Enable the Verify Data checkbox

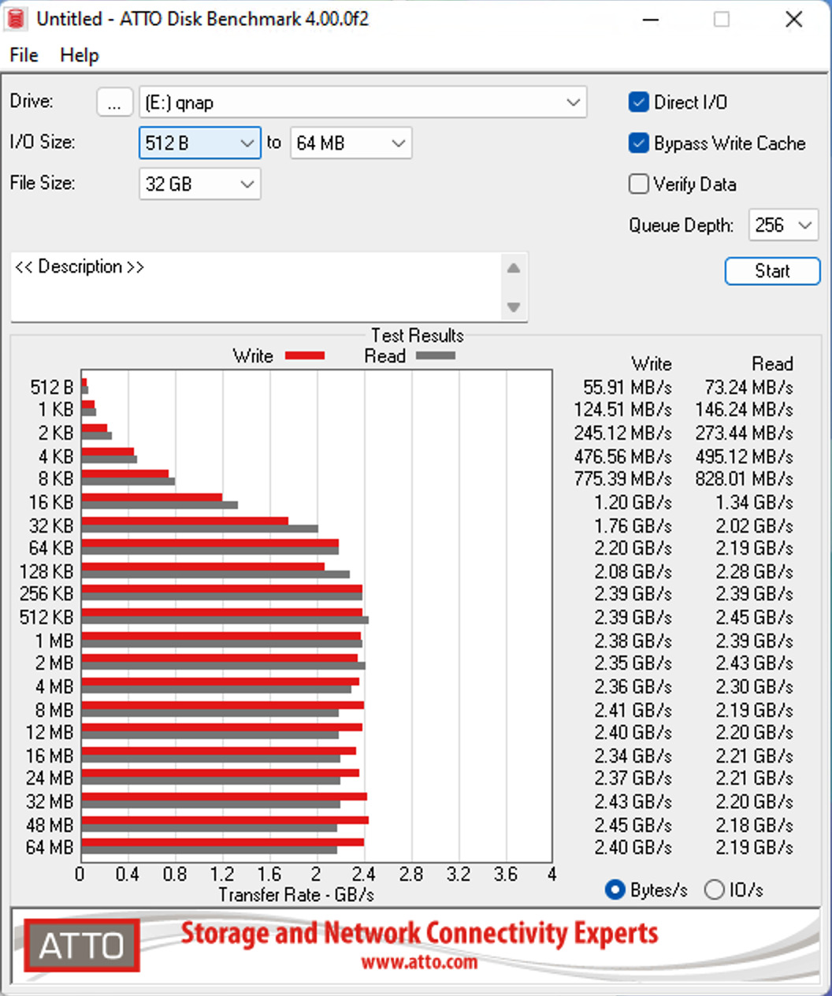coord(638,184)
